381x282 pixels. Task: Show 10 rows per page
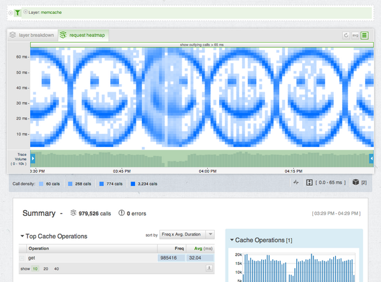click(x=35, y=269)
